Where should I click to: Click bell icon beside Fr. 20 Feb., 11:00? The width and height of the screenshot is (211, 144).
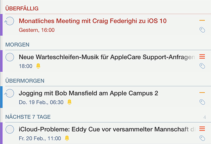(x=67, y=138)
